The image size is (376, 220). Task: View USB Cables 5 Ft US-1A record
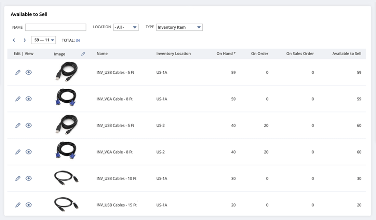coord(29,72)
